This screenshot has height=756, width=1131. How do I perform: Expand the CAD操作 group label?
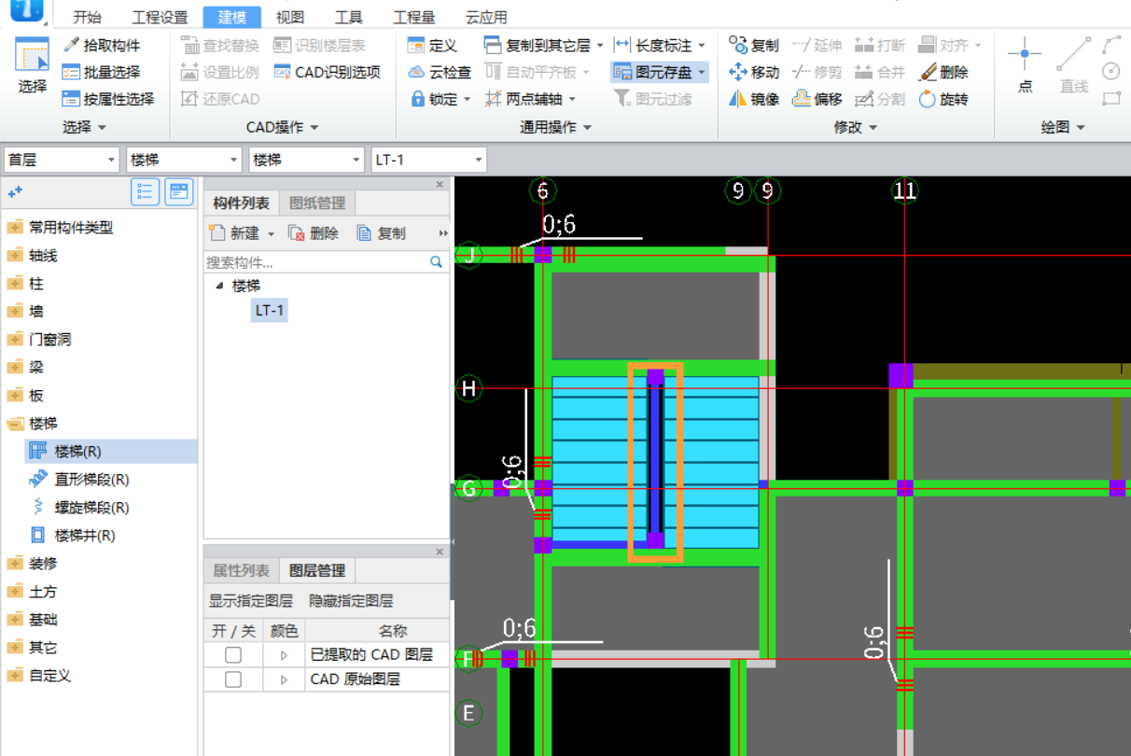[282, 127]
